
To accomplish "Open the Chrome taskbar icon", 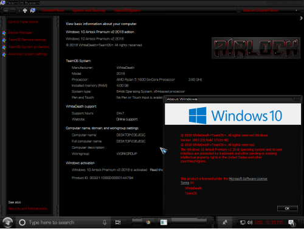I will coord(148,222).
